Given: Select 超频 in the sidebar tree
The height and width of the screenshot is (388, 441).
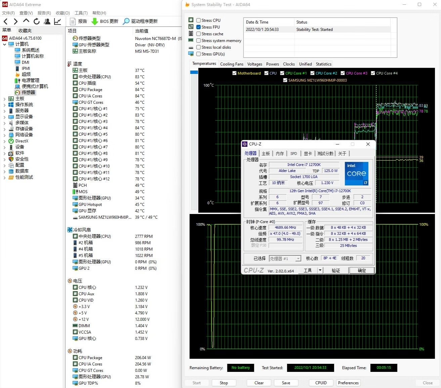Looking at the screenshot, I should coord(26,74).
